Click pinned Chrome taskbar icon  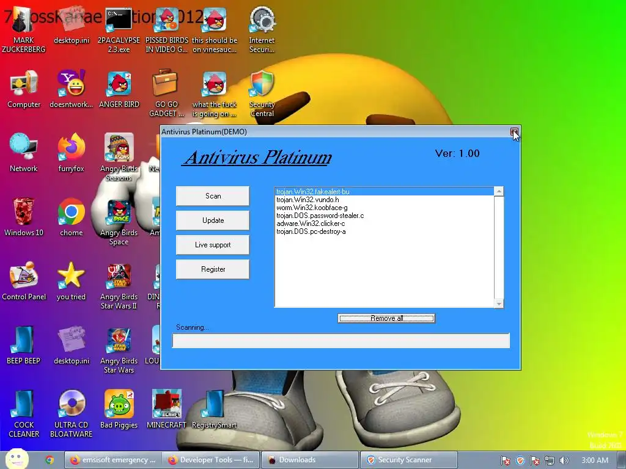click(50, 460)
